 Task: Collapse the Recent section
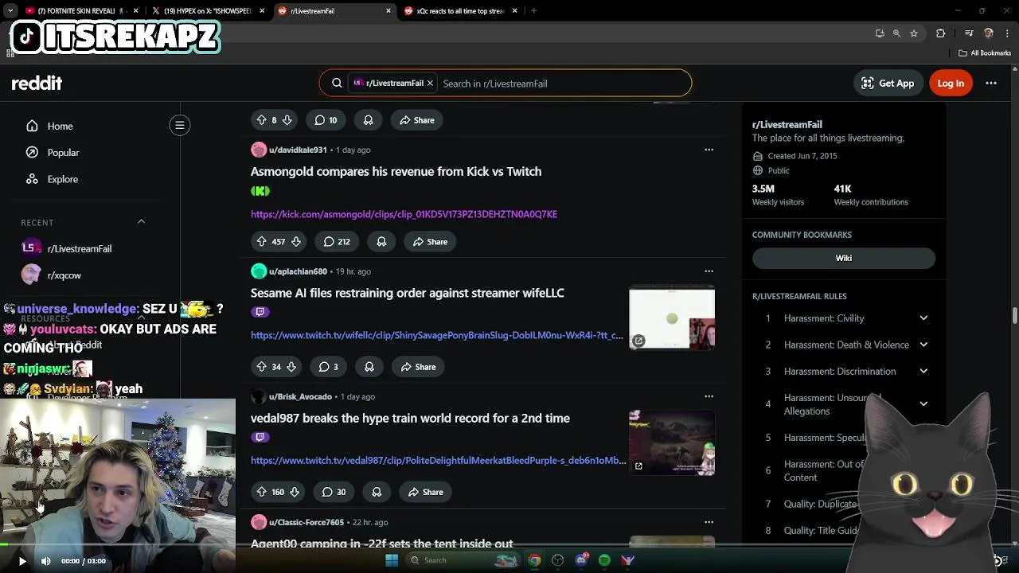(x=141, y=222)
